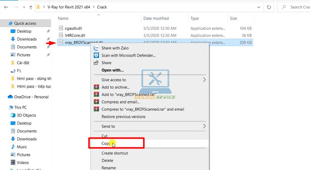The image size is (310, 170).
Task: Open Desktop under This PC
Action: pos(24,123)
